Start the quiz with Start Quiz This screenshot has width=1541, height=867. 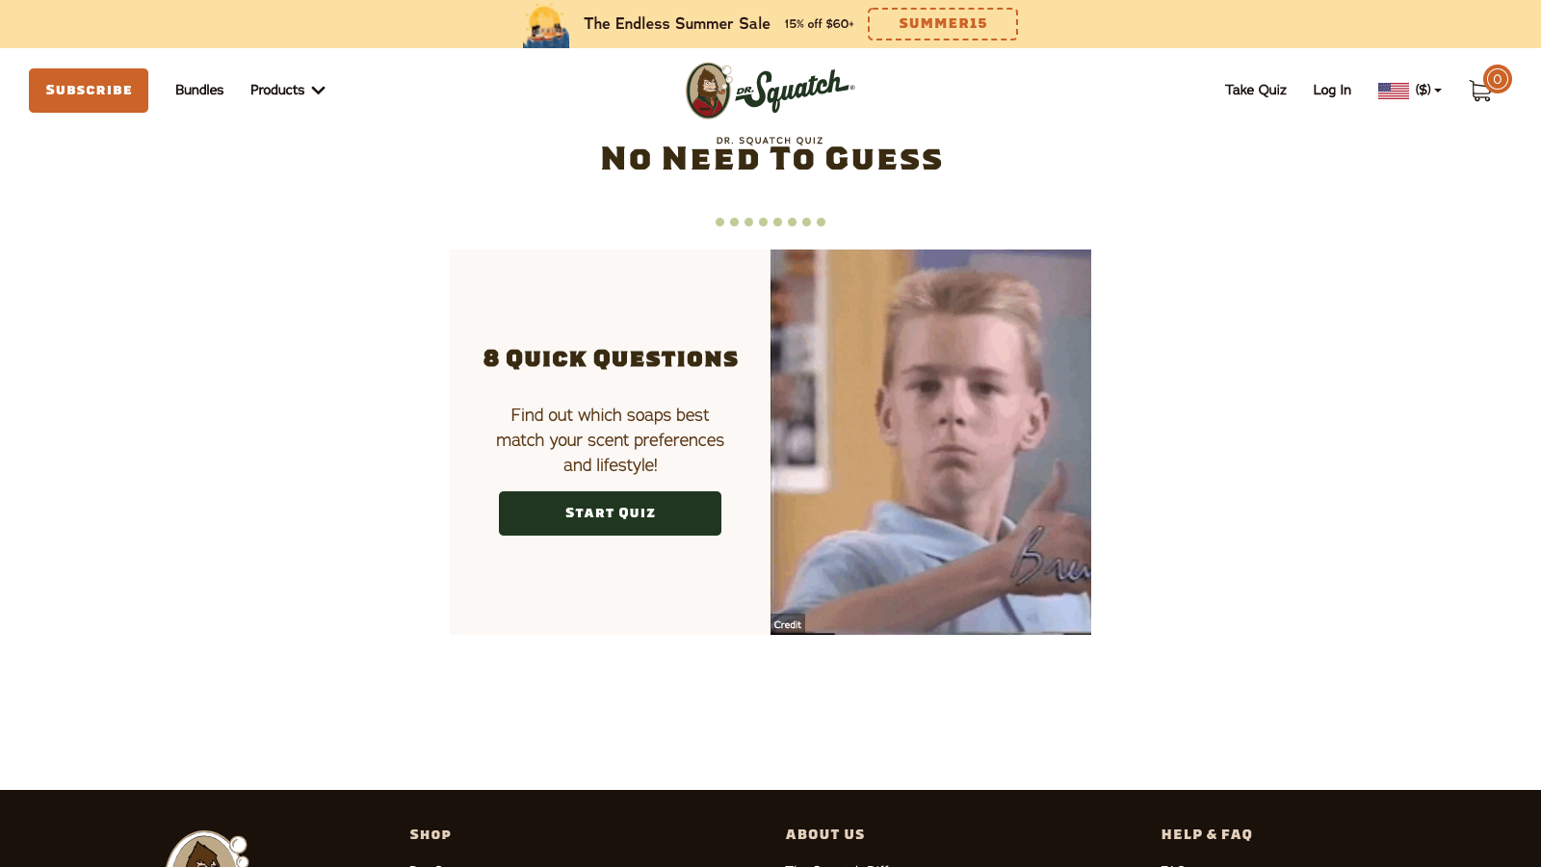(x=610, y=513)
